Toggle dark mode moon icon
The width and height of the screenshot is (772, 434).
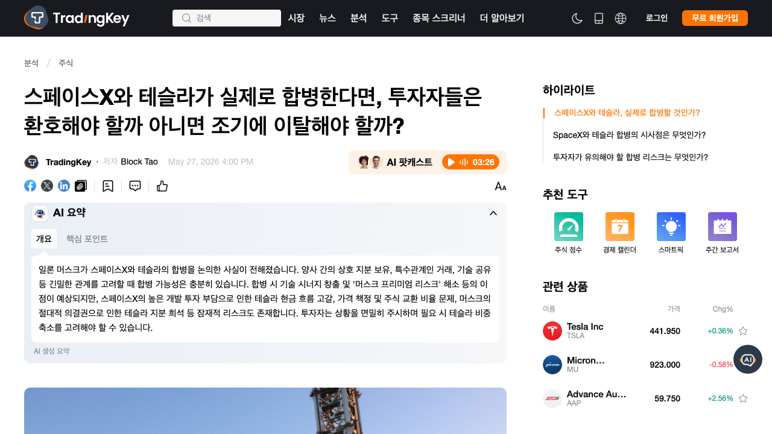click(x=577, y=18)
